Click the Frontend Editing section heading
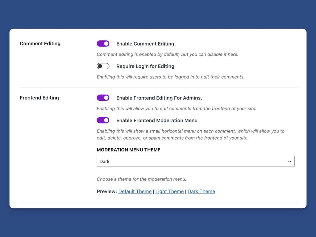 [39, 98]
